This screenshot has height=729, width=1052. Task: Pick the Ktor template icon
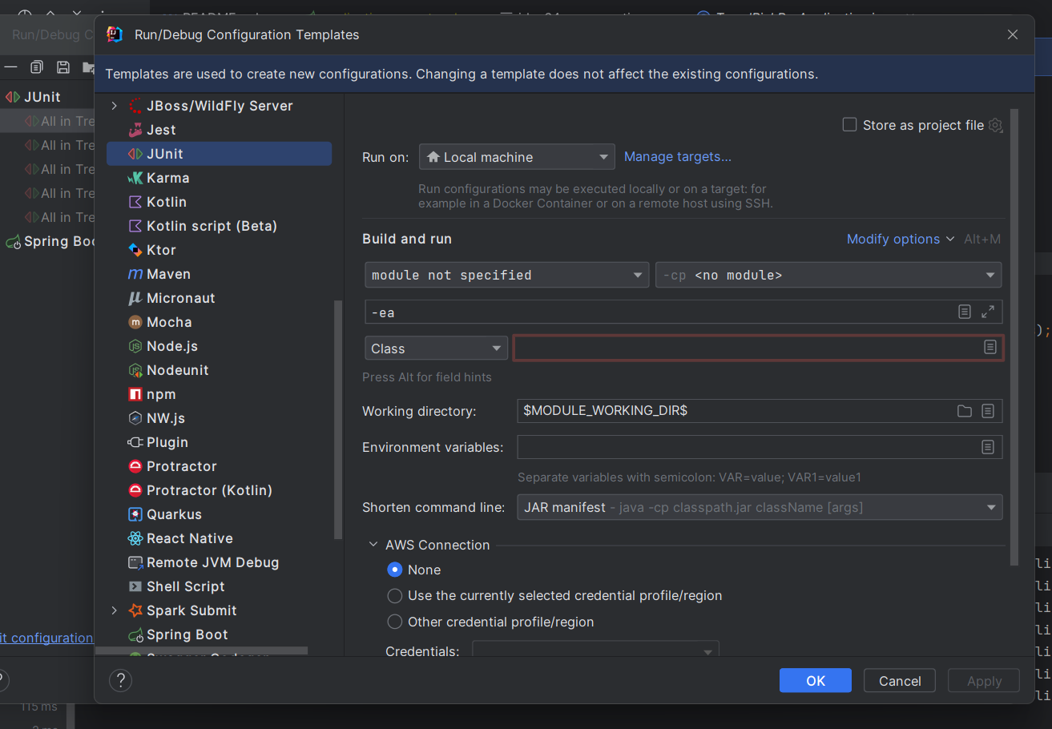coord(135,250)
